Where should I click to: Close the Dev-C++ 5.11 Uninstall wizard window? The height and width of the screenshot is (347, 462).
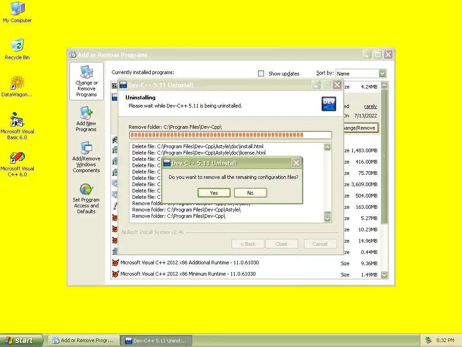pyautogui.click(x=337, y=85)
